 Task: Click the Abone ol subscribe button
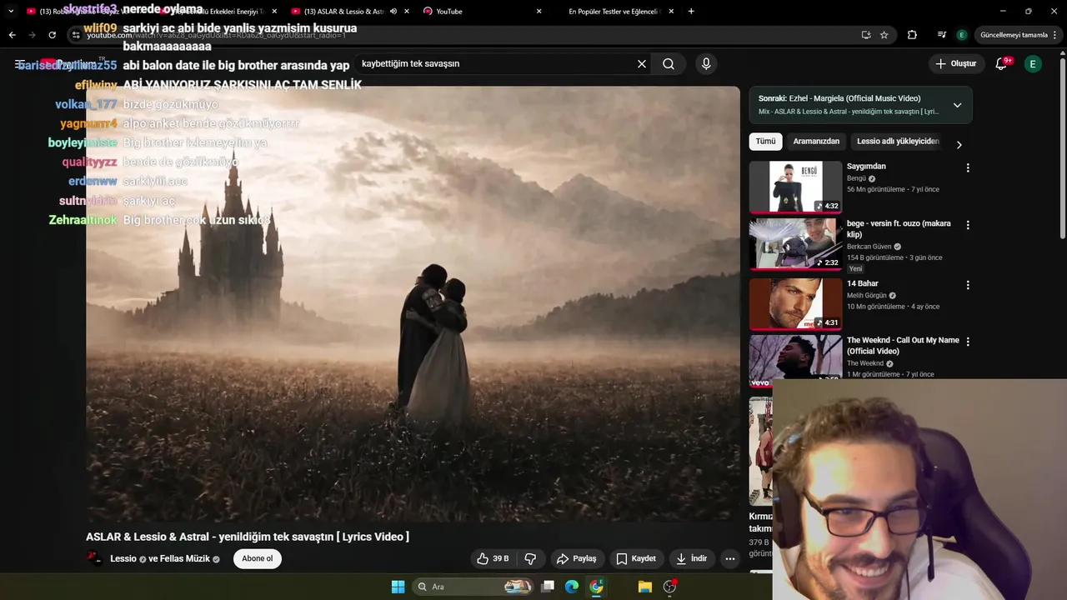click(257, 558)
